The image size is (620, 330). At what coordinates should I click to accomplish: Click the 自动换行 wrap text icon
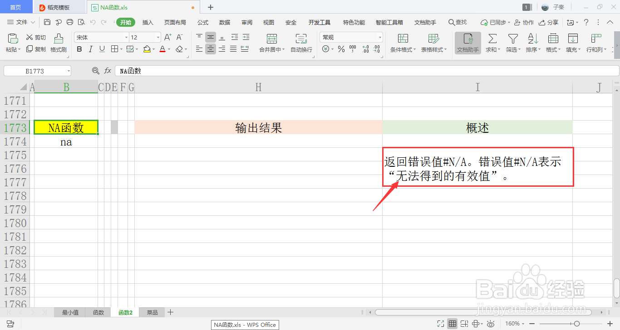(x=300, y=43)
